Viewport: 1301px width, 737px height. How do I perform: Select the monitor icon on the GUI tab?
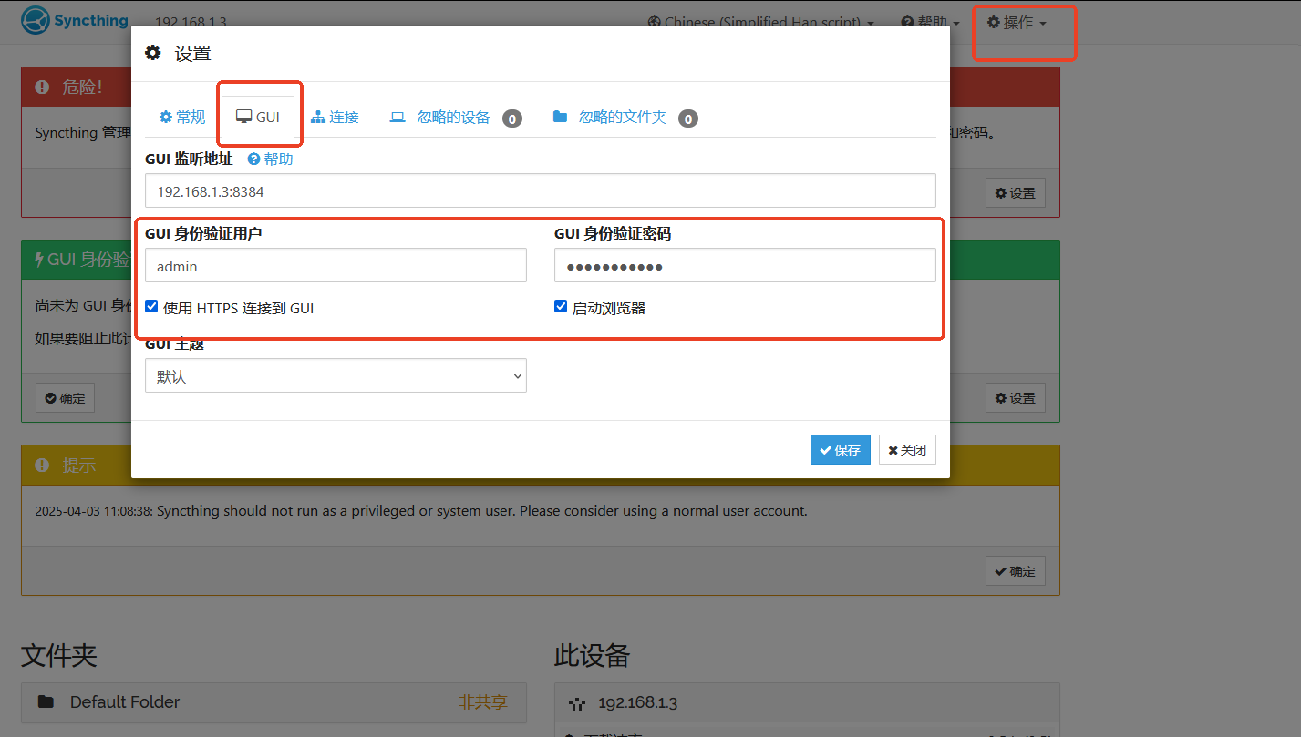tap(243, 116)
